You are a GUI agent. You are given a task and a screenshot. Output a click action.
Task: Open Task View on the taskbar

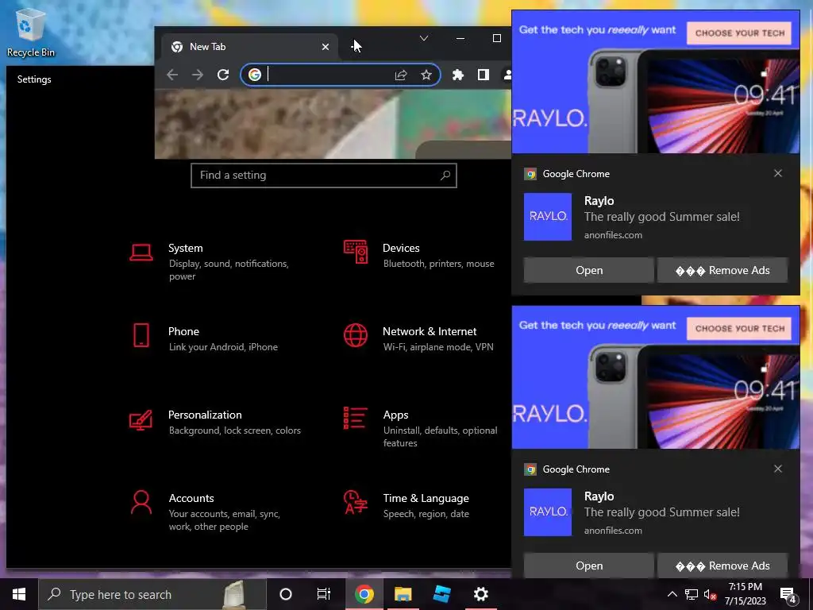(x=324, y=594)
